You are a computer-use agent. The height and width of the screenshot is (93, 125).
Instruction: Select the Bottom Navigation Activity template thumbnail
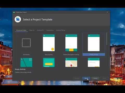pos(71,43)
